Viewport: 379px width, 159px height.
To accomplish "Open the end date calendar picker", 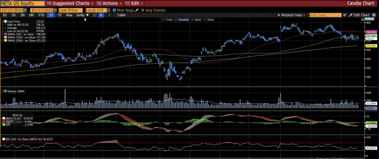I will (x=54, y=10).
